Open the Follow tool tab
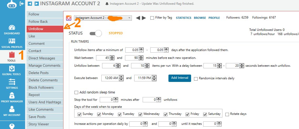 tap(45, 14)
